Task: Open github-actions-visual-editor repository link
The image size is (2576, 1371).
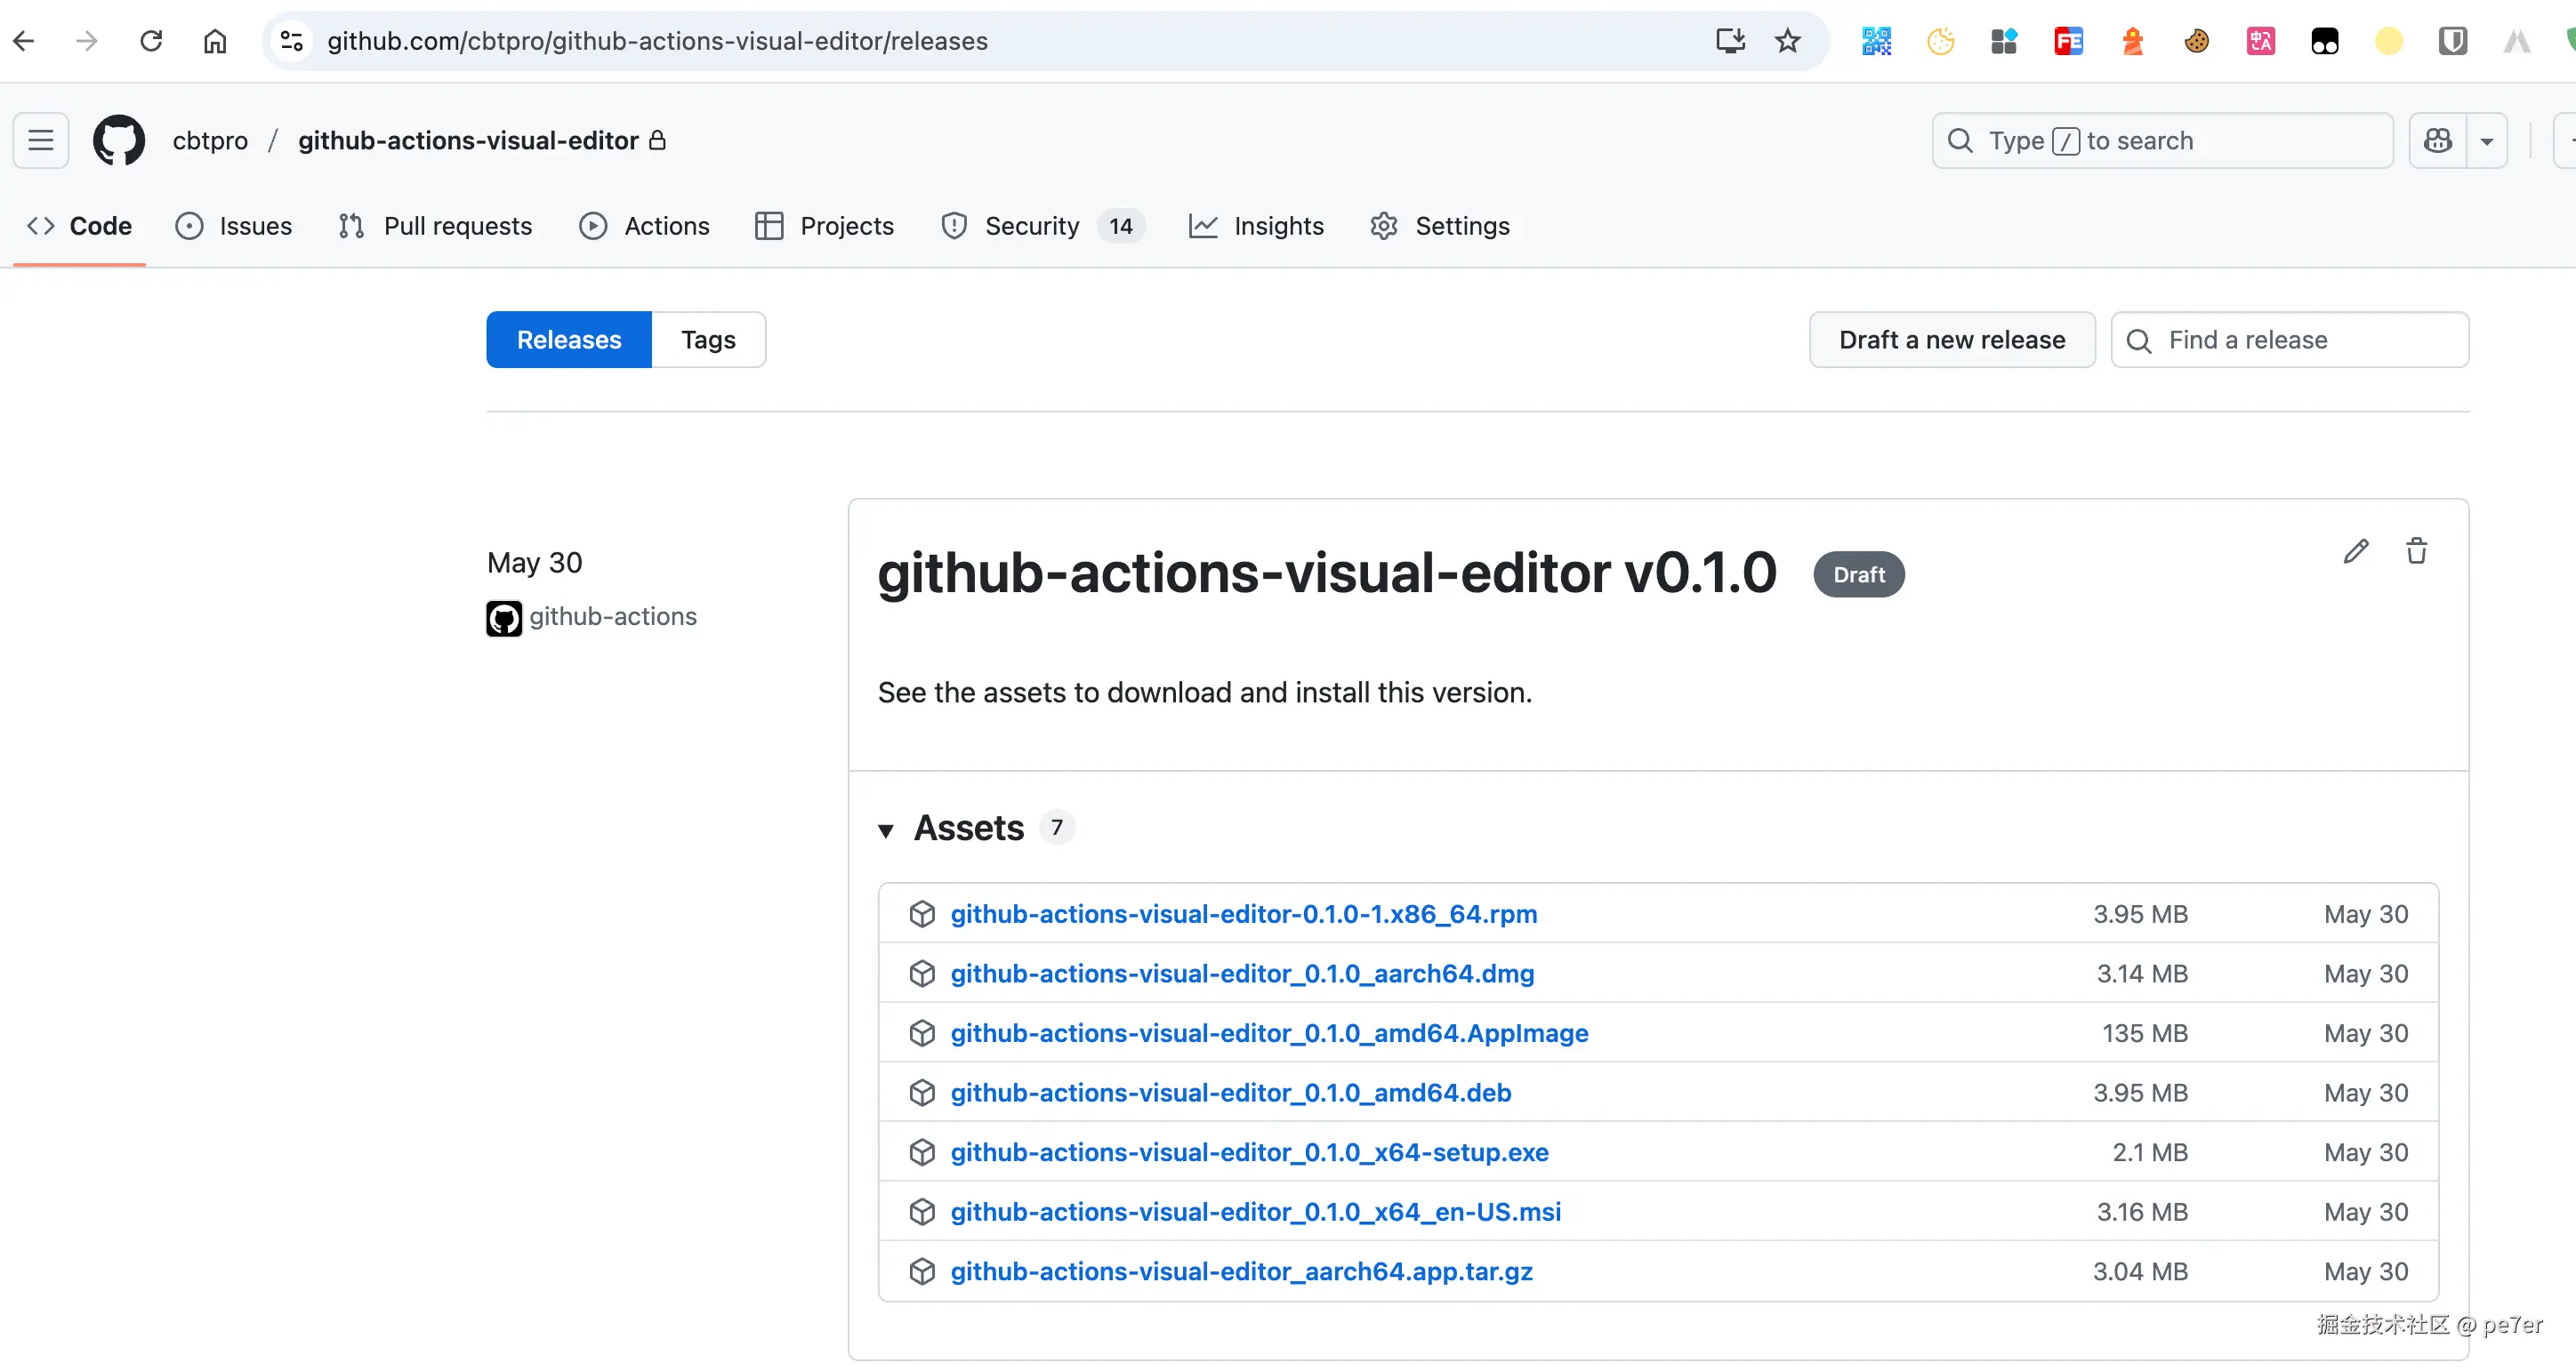Action: [468, 140]
